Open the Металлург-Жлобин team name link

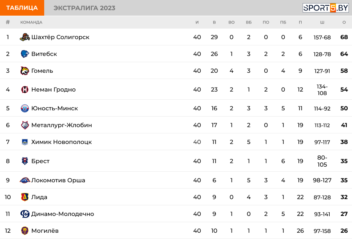[62, 125]
